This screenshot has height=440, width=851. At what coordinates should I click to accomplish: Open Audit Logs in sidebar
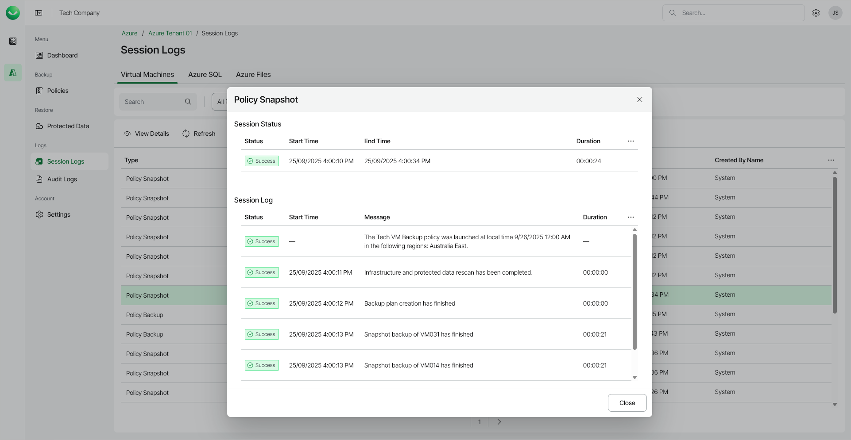click(62, 179)
